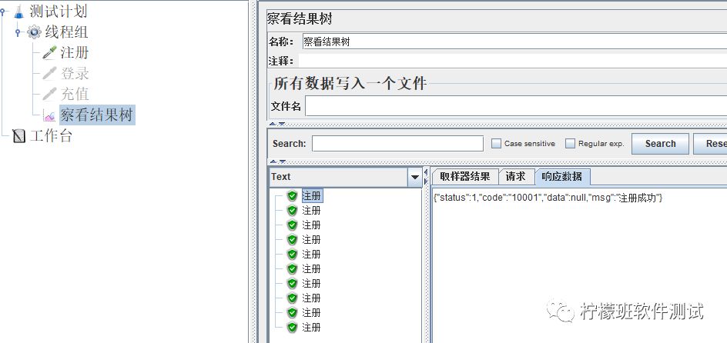The width and height of the screenshot is (727, 343).
Task: Click the Reset button
Action: tap(710, 144)
